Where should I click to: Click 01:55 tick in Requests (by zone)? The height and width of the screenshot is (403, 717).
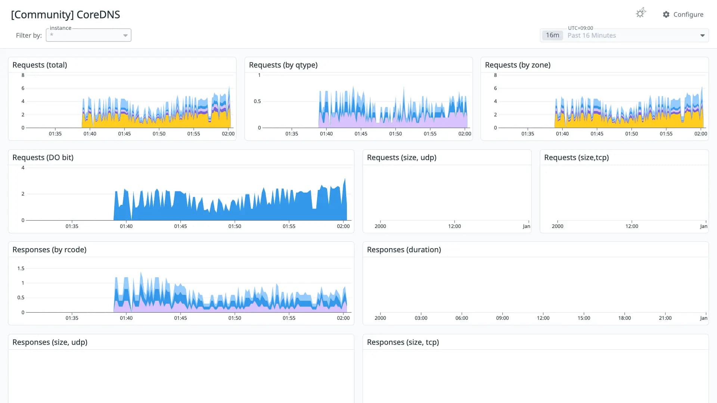(x=666, y=134)
